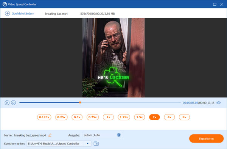Mute audio with the speaker icon
227x149 pixels.
(218, 103)
